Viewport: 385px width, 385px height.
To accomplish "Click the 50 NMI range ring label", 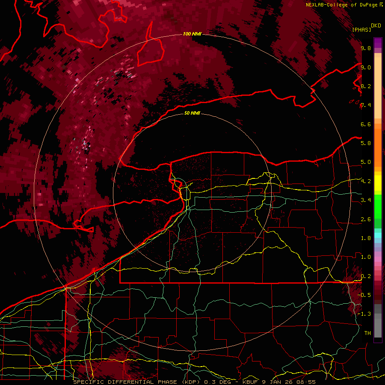I will (192, 113).
